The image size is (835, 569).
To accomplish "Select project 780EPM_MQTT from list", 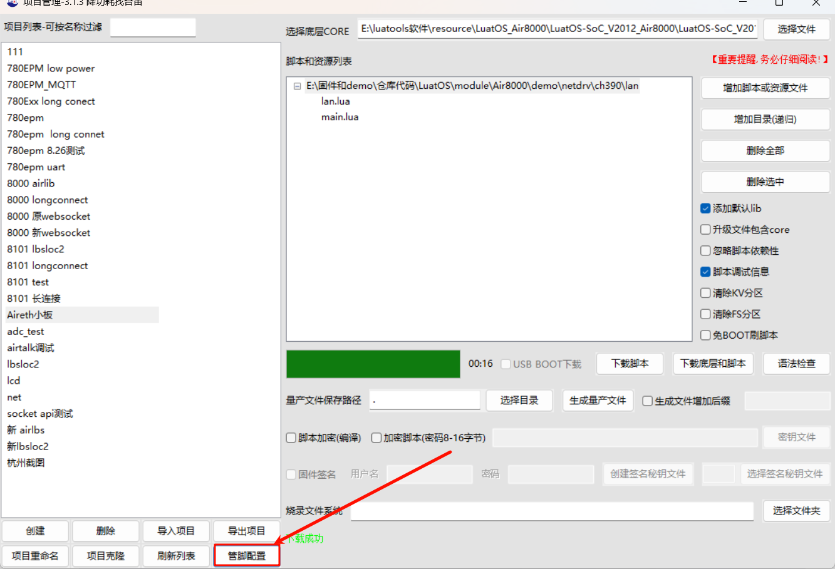I will [41, 85].
